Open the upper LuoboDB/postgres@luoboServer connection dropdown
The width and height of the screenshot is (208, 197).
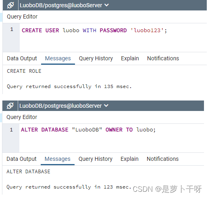(64, 5)
